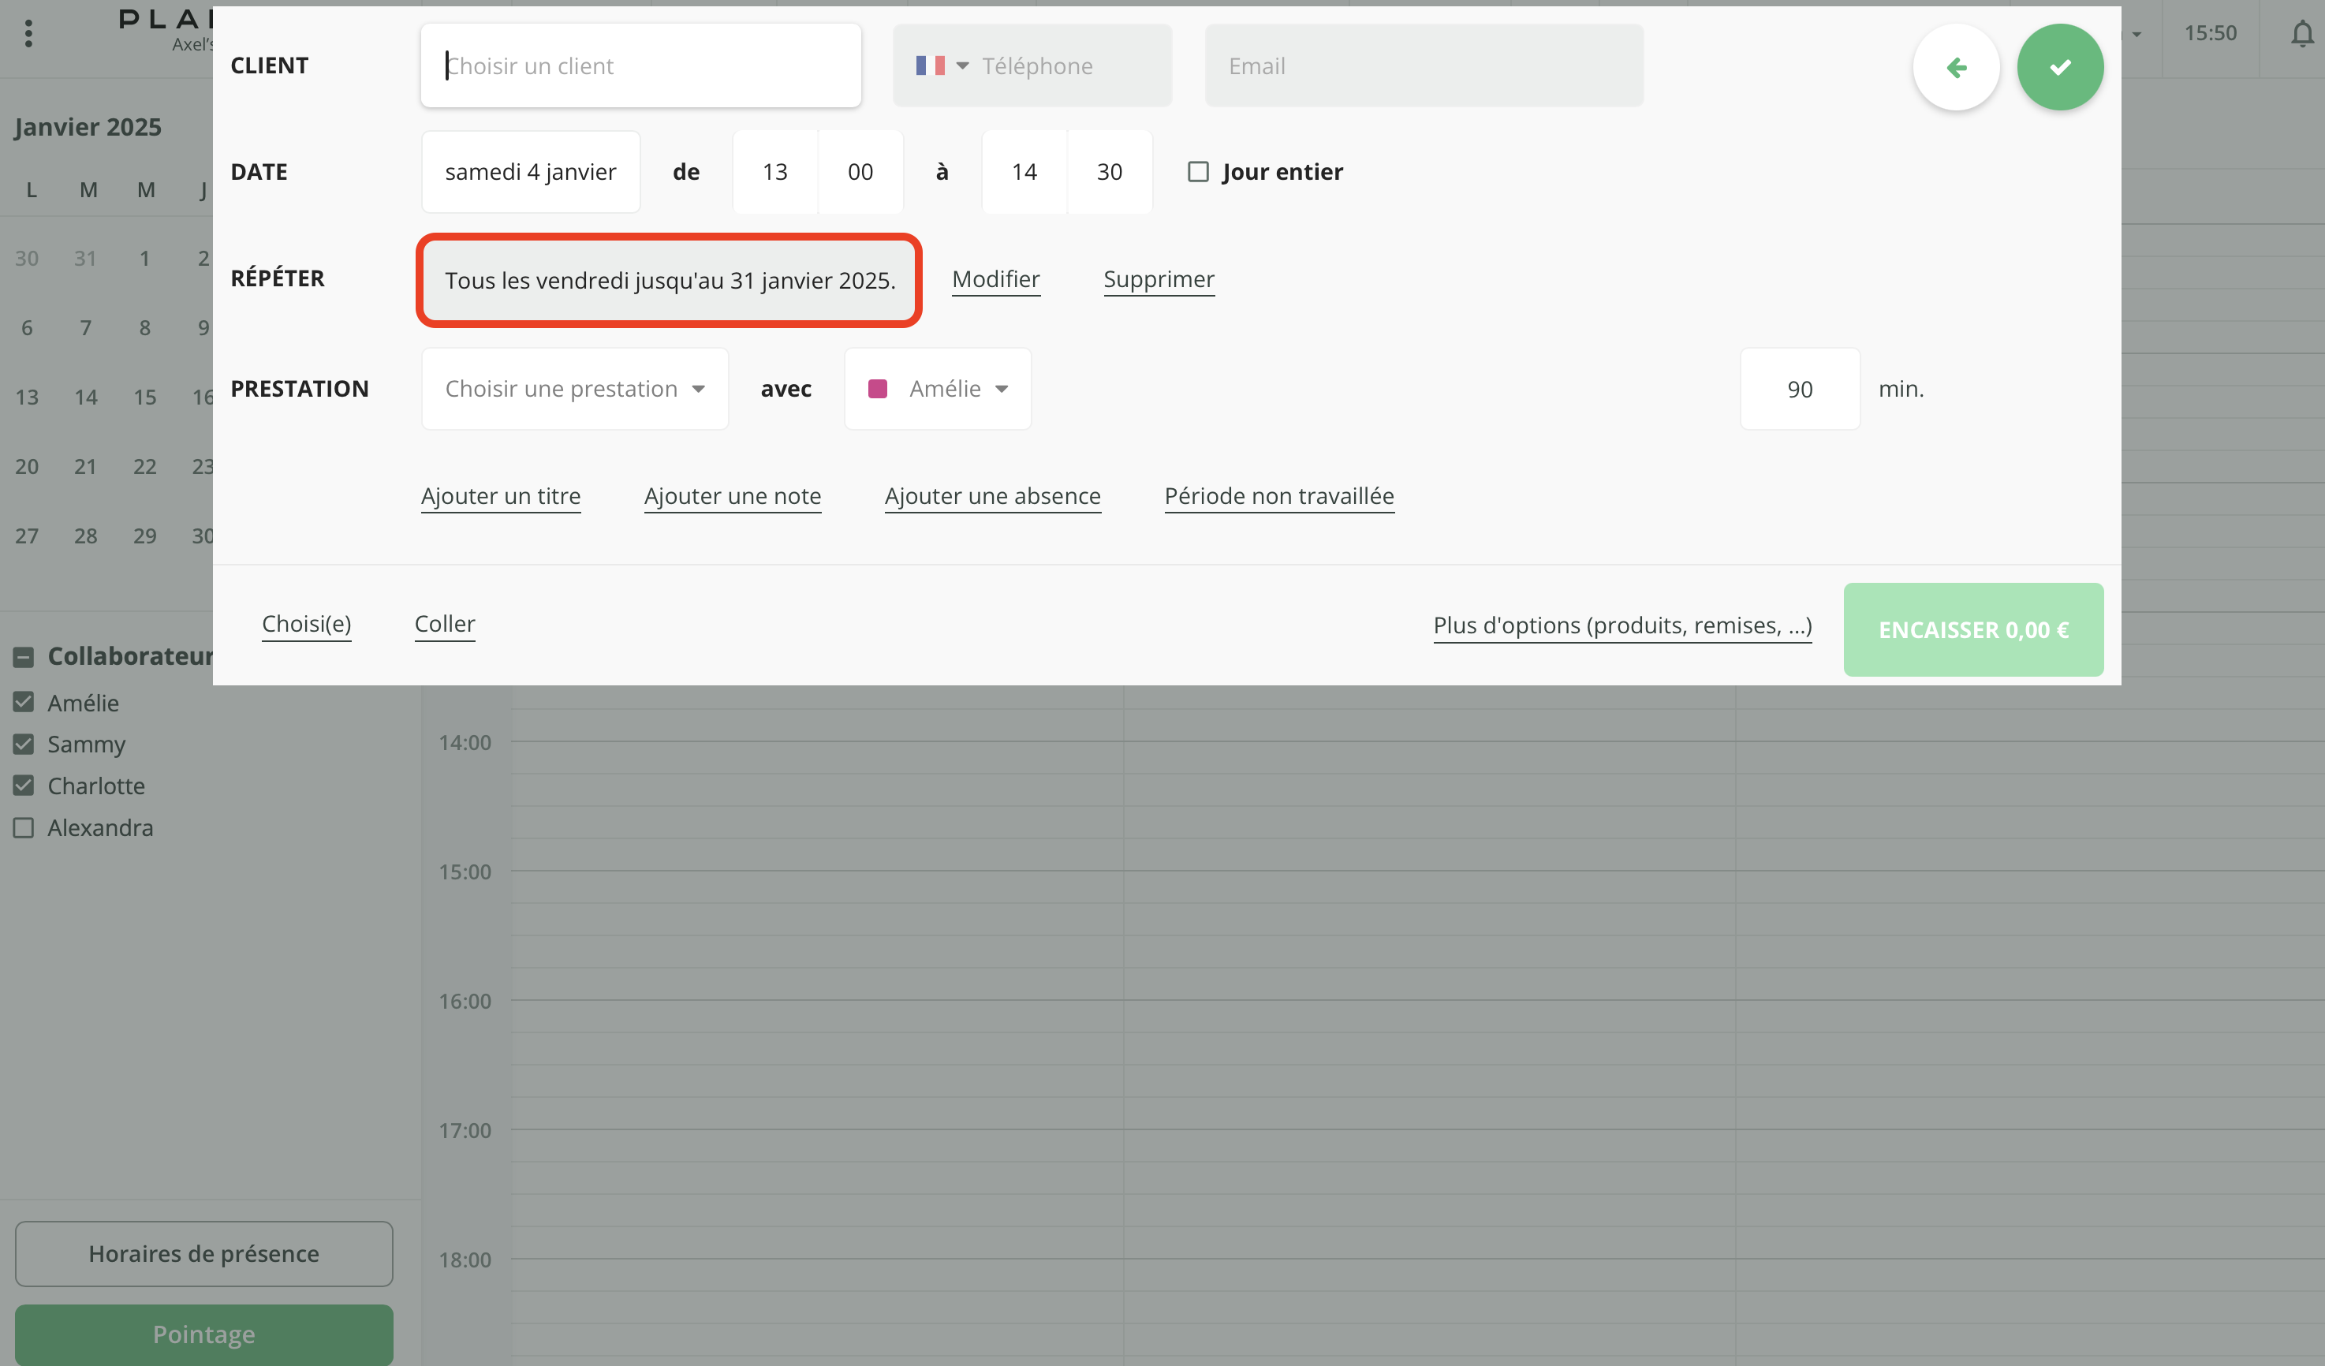The image size is (2325, 1366).
Task: Click Amélie's pink color swatch
Action: 878,388
